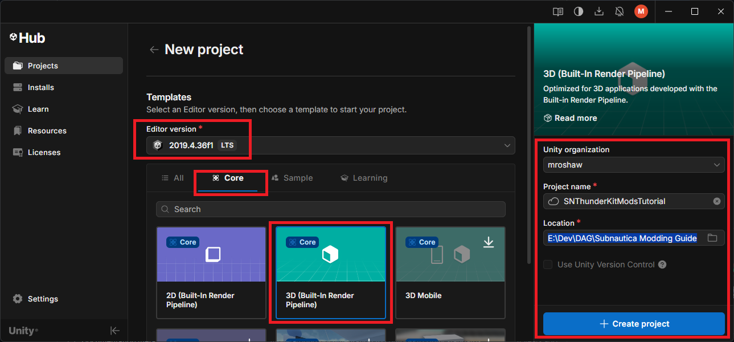The height and width of the screenshot is (342, 734).
Task: Open Settings in the sidebar
Action: click(64, 299)
